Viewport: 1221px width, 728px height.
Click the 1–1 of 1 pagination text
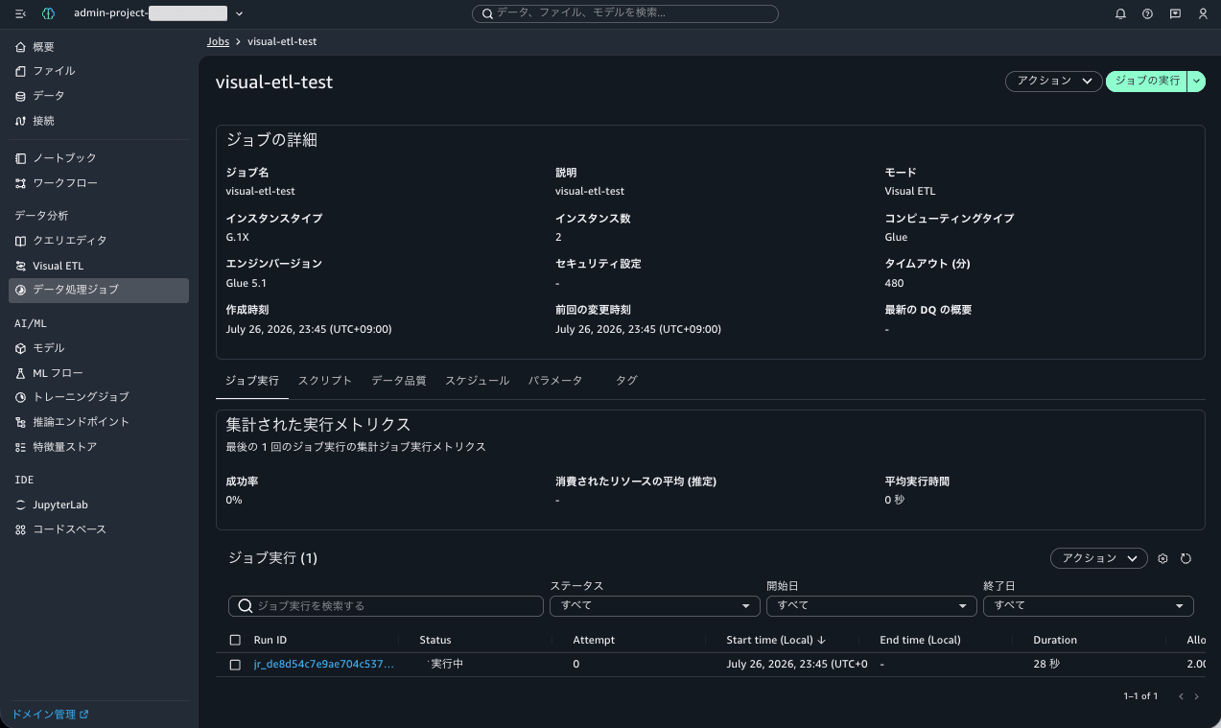pyautogui.click(x=1140, y=696)
